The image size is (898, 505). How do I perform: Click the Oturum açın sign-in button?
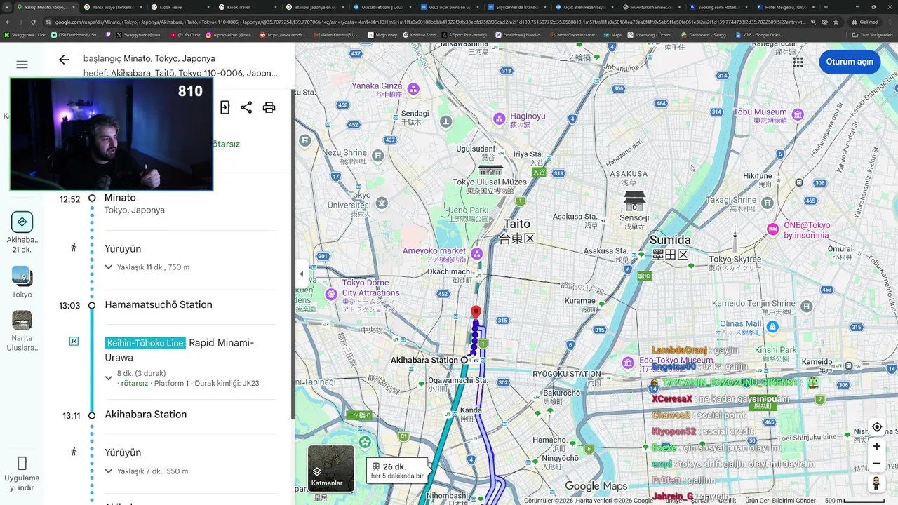pos(850,62)
